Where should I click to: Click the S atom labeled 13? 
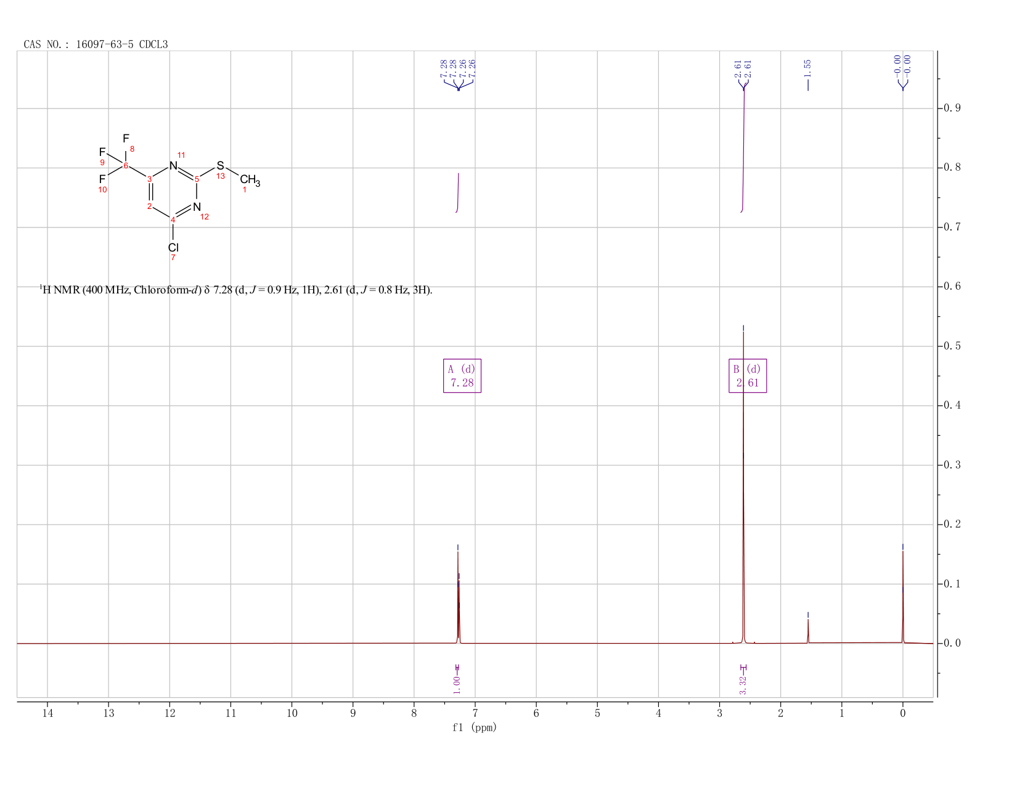tap(220, 166)
